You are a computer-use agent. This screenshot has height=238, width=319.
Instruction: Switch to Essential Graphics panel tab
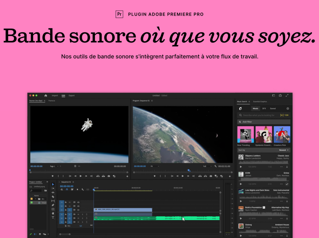(260, 102)
